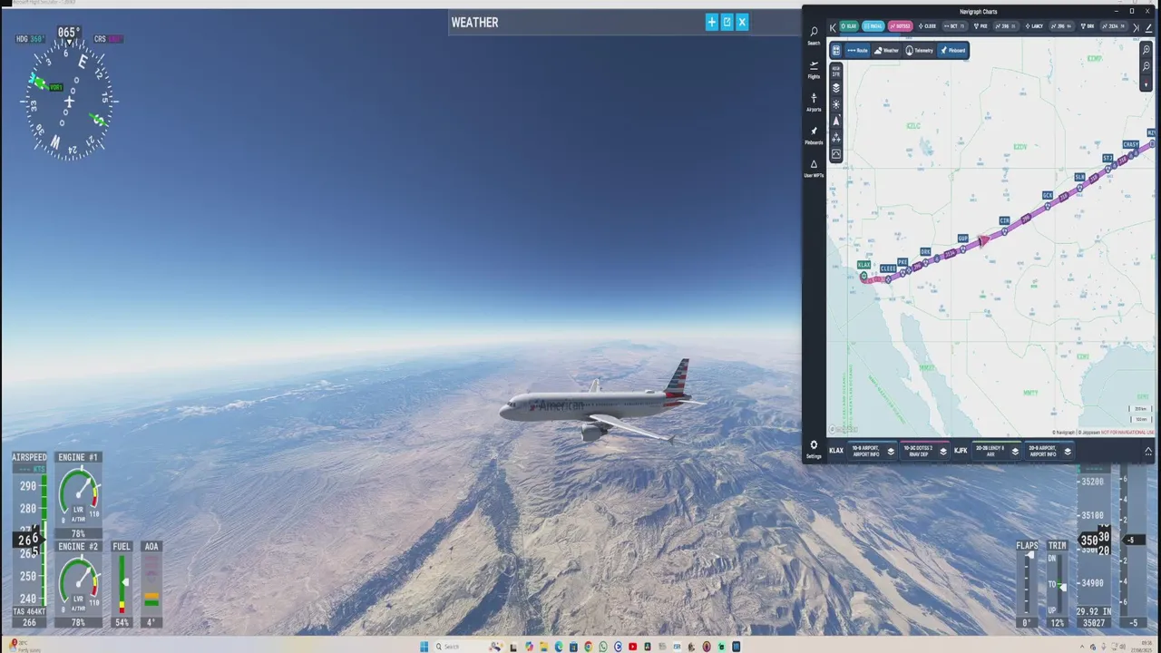Click the flaps position indicator
Viewport: 1161px width, 653px height.
[x=1027, y=585]
